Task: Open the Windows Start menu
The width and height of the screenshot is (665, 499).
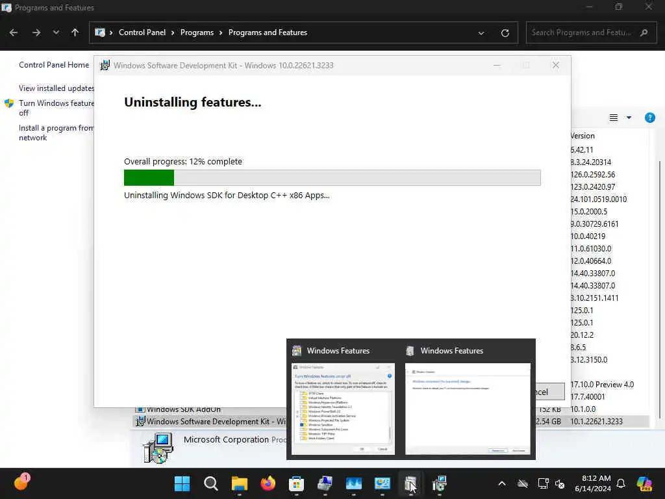Action: pyautogui.click(x=182, y=483)
